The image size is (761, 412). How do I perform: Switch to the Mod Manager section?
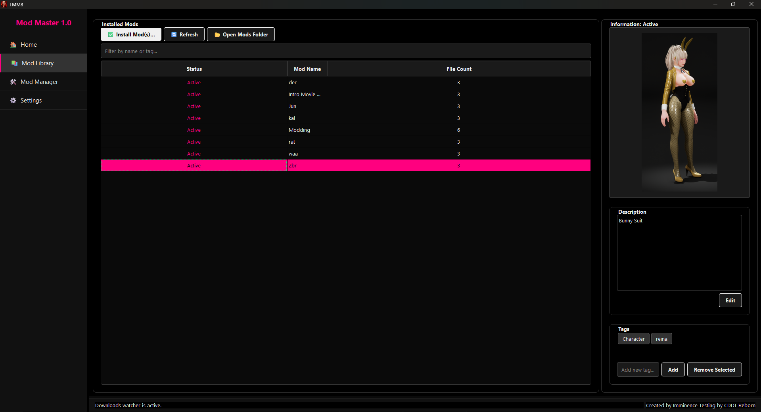click(38, 82)
